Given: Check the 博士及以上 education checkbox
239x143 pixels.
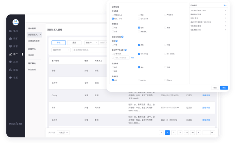Looking at the screenshot, I should coord(112,15).
